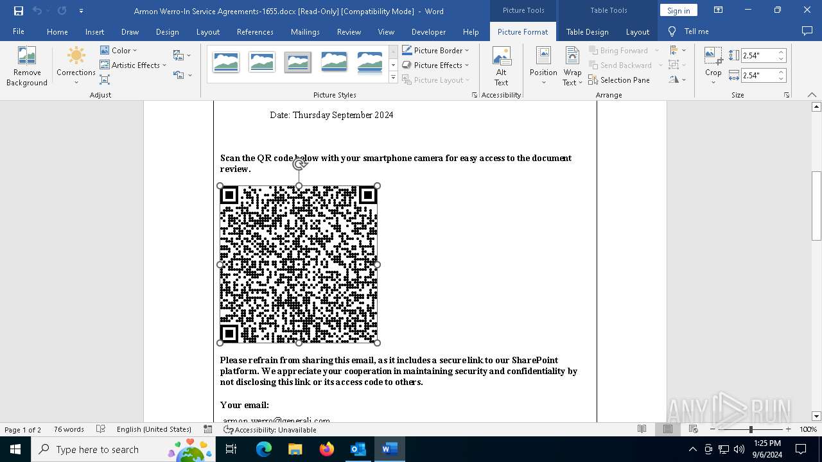Click English (United States) language status
Viewport: 822px width, 462px height.
[x=154, y=429]
